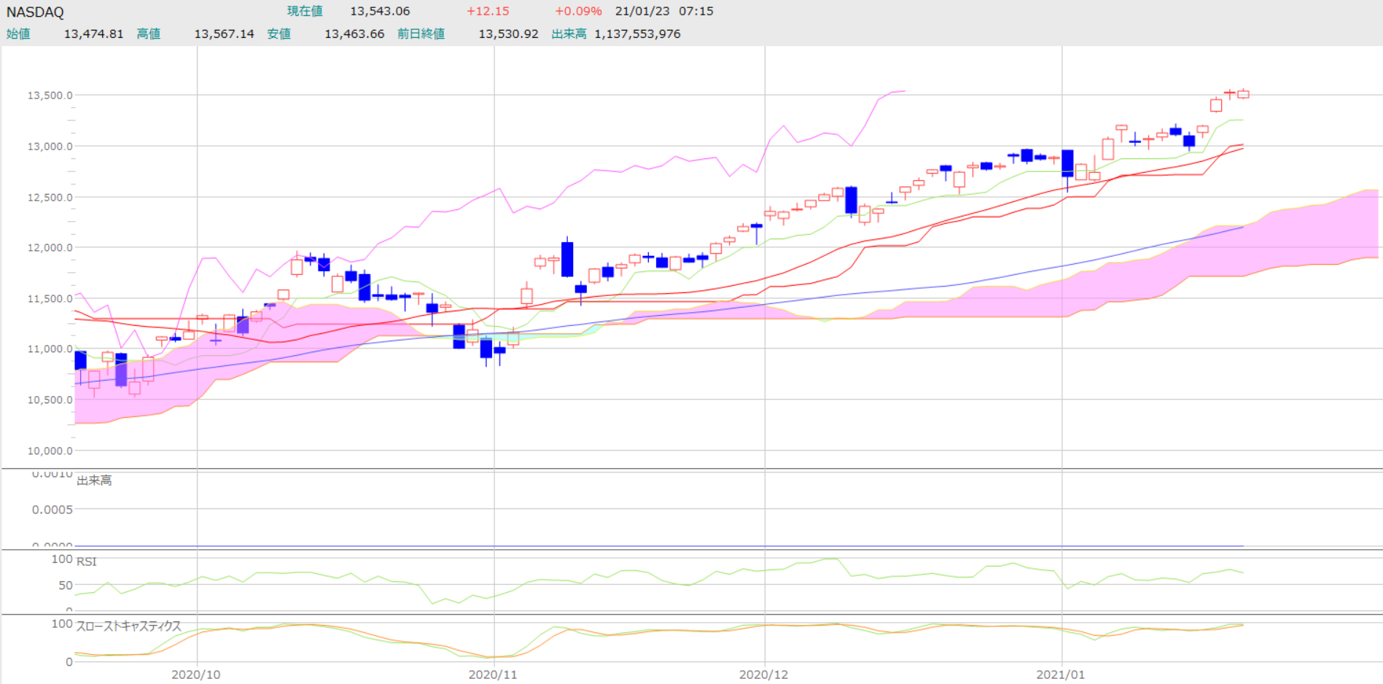Viewport: 1383px width, 684px height.
Task: Click the 2020/12 date axis label
Action: pos(764,675)
